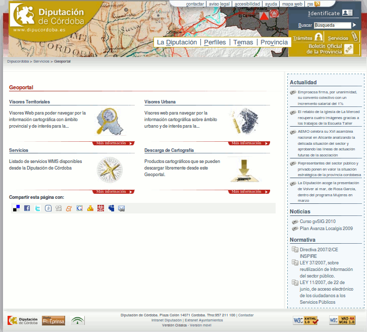Open Plan Avanza Localgis 2009 link
Image resolution: width=367 pixels, height=332 pixels.
tap(326, 229)
